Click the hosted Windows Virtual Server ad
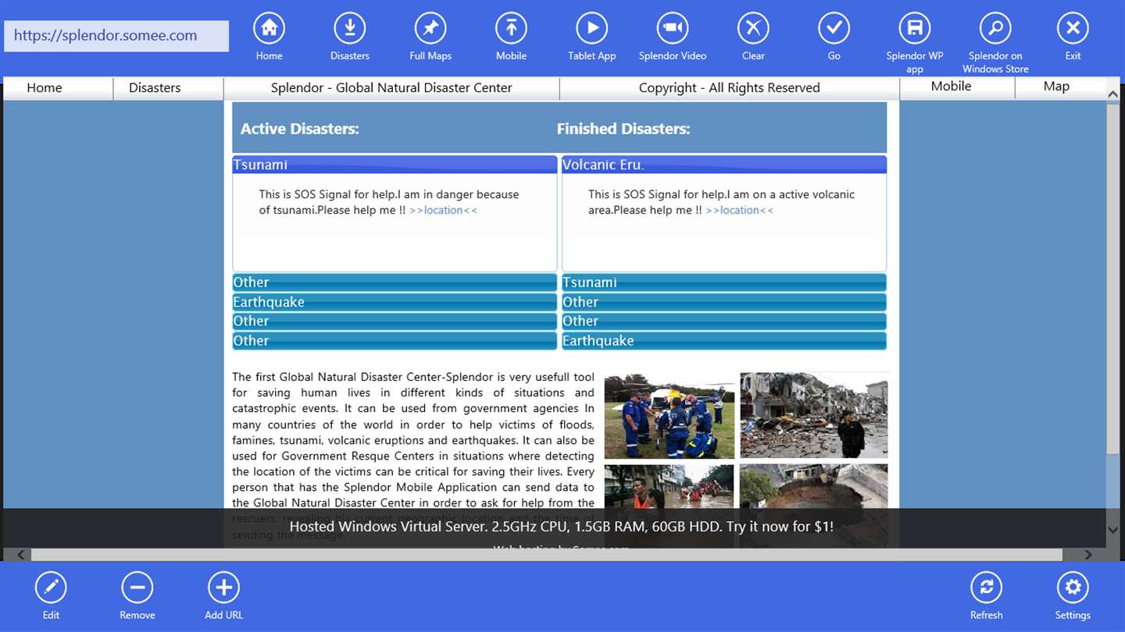1125x632 pixels. 561,527
